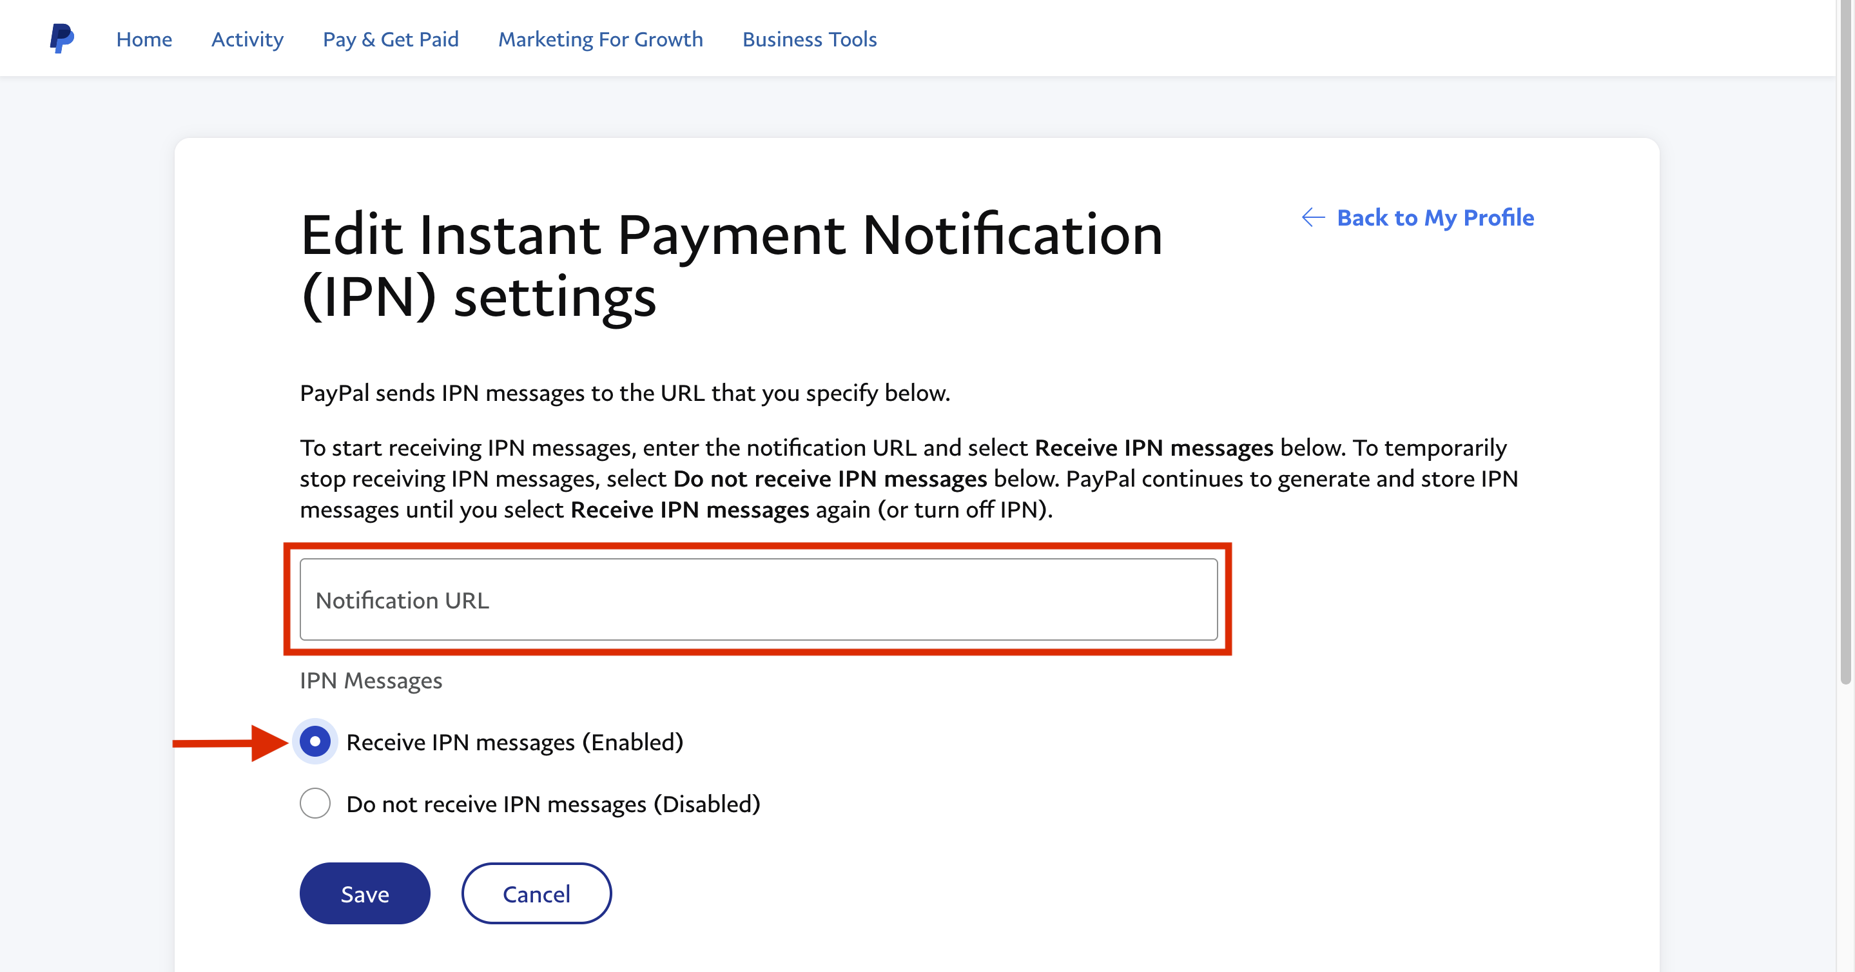This screenshot has width=1855, height=972.
Task: Open the Business Tools menu
Action: pyautogui.click(x=809, y=39)
